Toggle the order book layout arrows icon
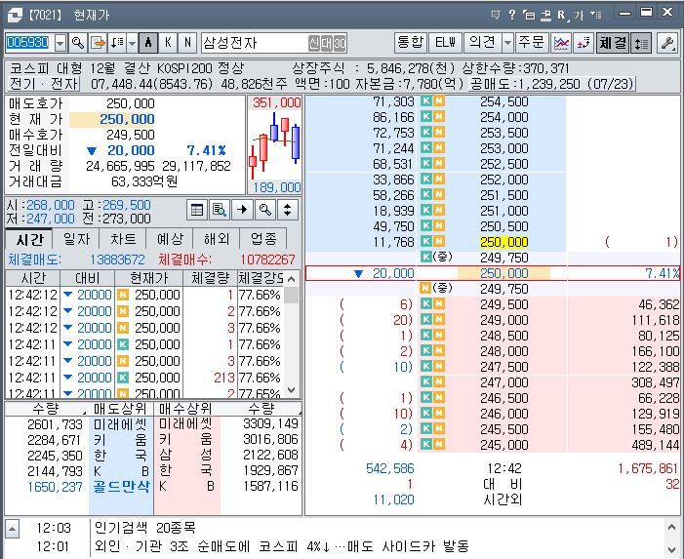 641,43
